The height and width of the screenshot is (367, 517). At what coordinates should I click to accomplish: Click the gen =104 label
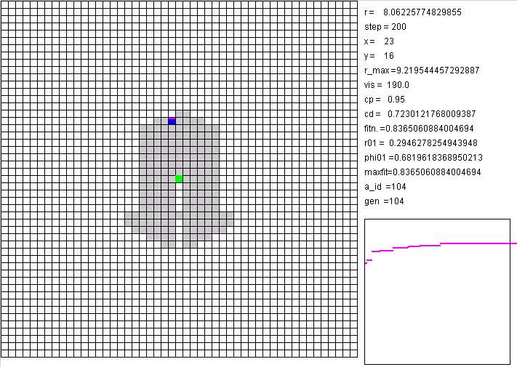click(x=384, y=201)
